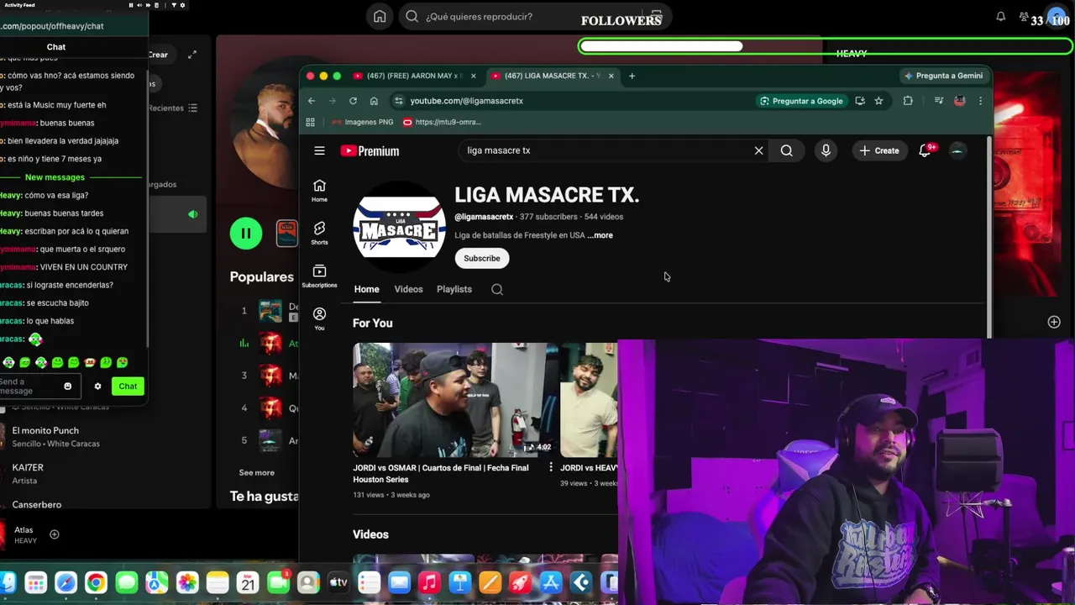1075x605 pixels.
Task: Open the YouTube account avatar menu
Action: click(x=957, y=150)
